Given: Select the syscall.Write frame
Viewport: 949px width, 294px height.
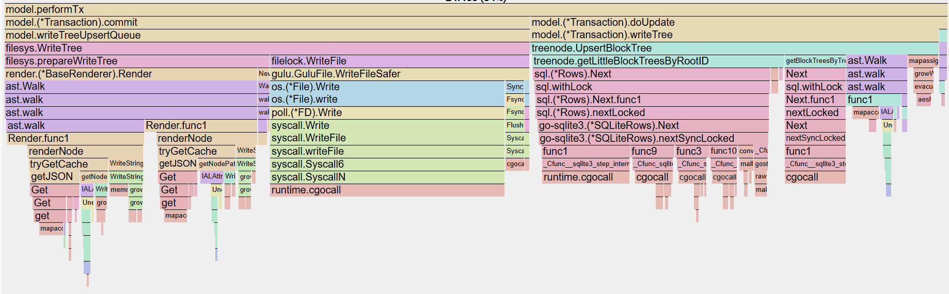Looking at the screenshot, I should [x=387, y=126].
